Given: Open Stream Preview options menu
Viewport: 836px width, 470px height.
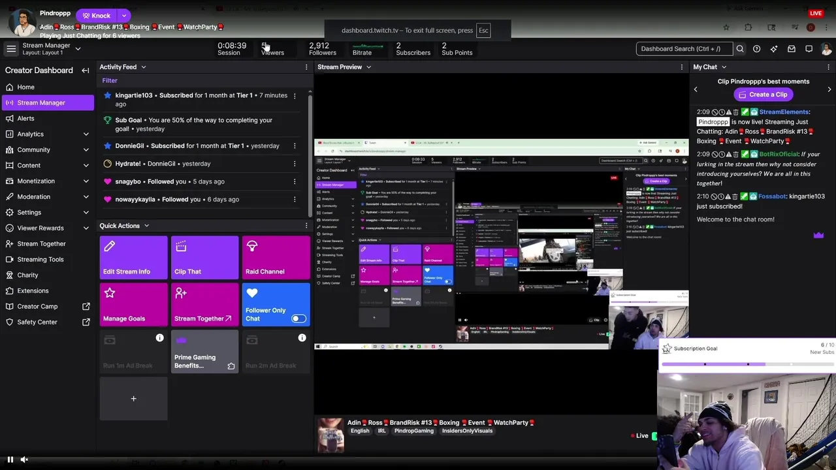Looking at the screenshot, I should coord(682,67).
